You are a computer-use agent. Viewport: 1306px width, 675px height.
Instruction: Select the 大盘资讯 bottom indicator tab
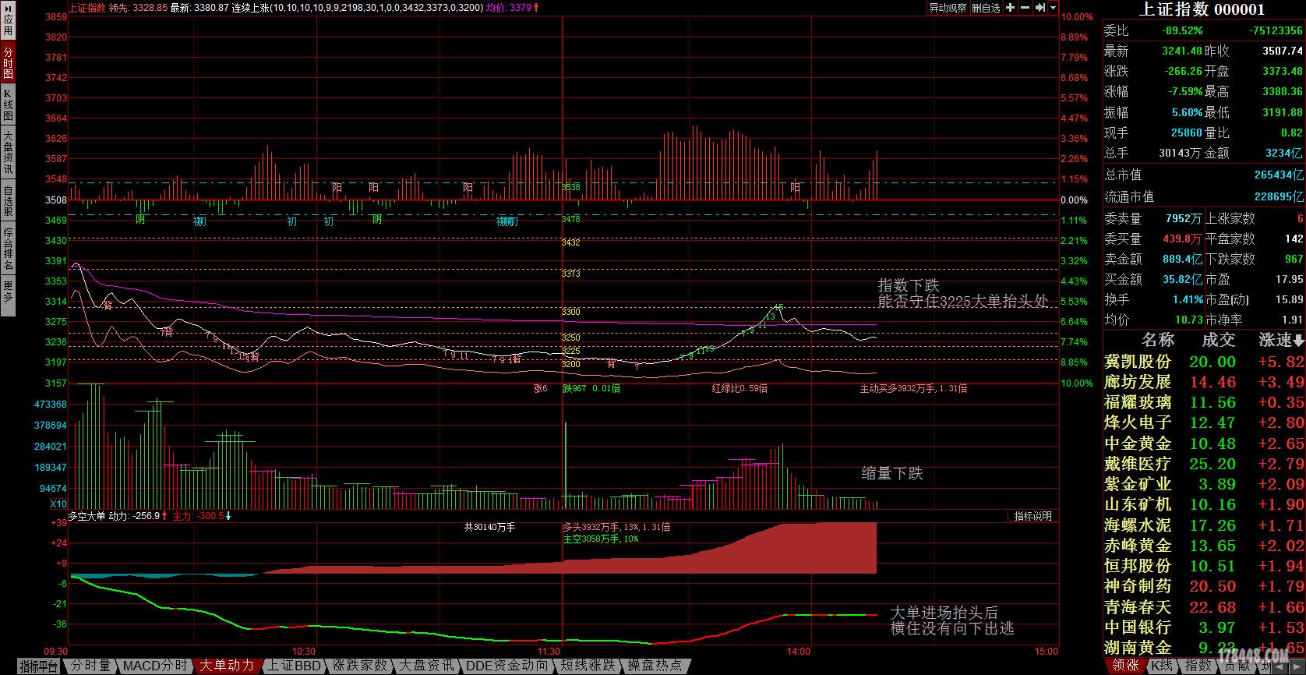(x=426, y=666)
